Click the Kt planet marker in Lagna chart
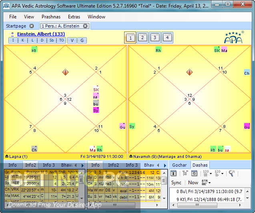This screenshot has width=255, height=213. click(x=34, y=50)
